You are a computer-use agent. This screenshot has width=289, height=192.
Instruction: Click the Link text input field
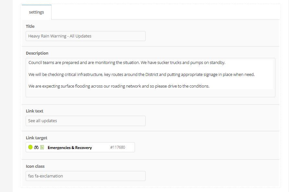coord(86,121)
